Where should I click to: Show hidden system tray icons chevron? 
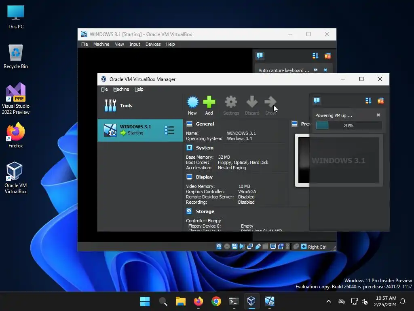point(329,301)
